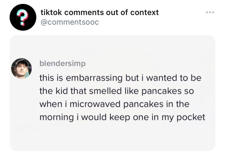Image resolution: width=225 pixels, height=160 pixels.
Task: Open the more options three-dot menu
Action: [210, 12]
